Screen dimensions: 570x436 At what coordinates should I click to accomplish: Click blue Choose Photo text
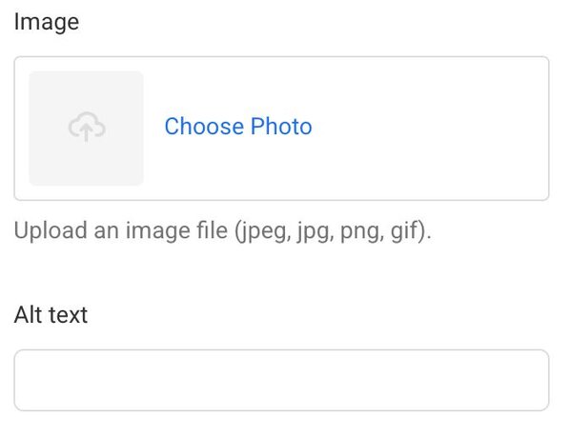coord(238,127)
